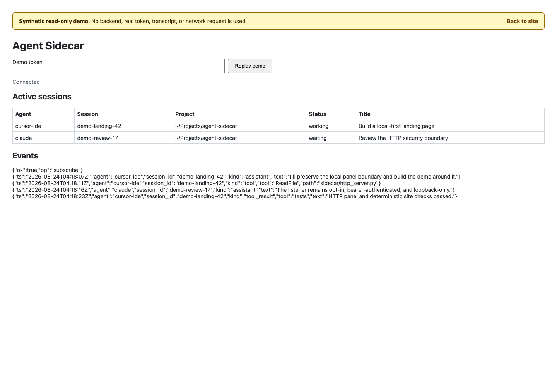Click the Status column header

(x=331, y=114)
